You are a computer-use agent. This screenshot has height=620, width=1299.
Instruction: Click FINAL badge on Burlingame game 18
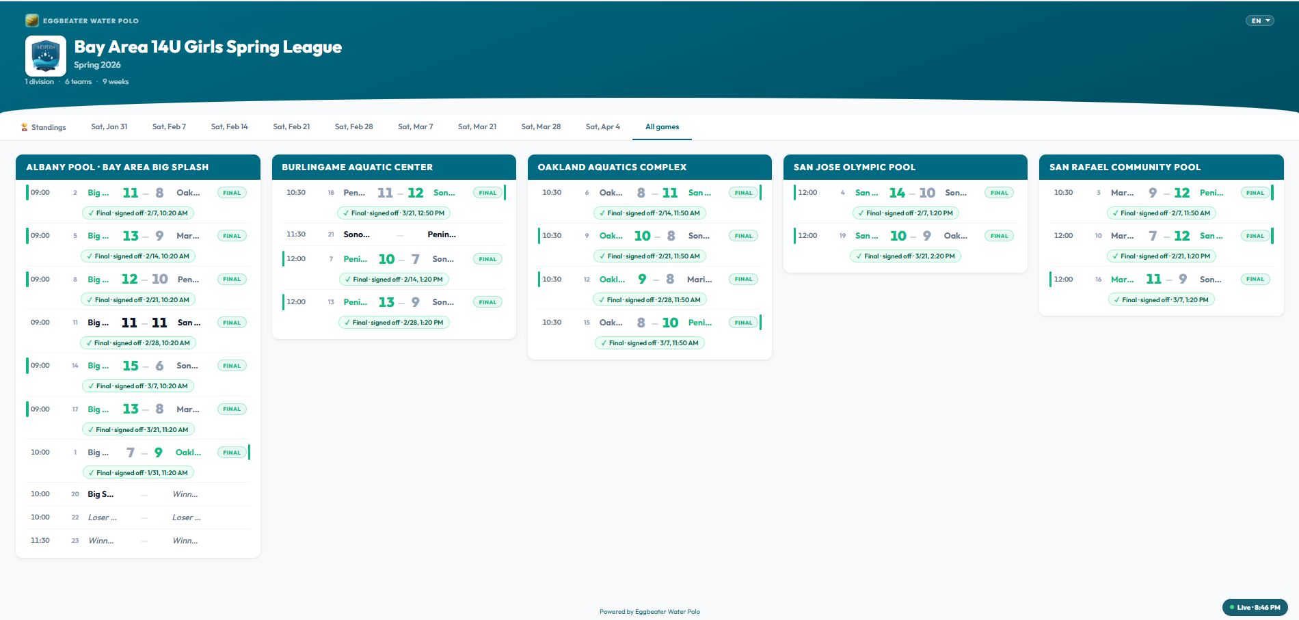(487, 193)
